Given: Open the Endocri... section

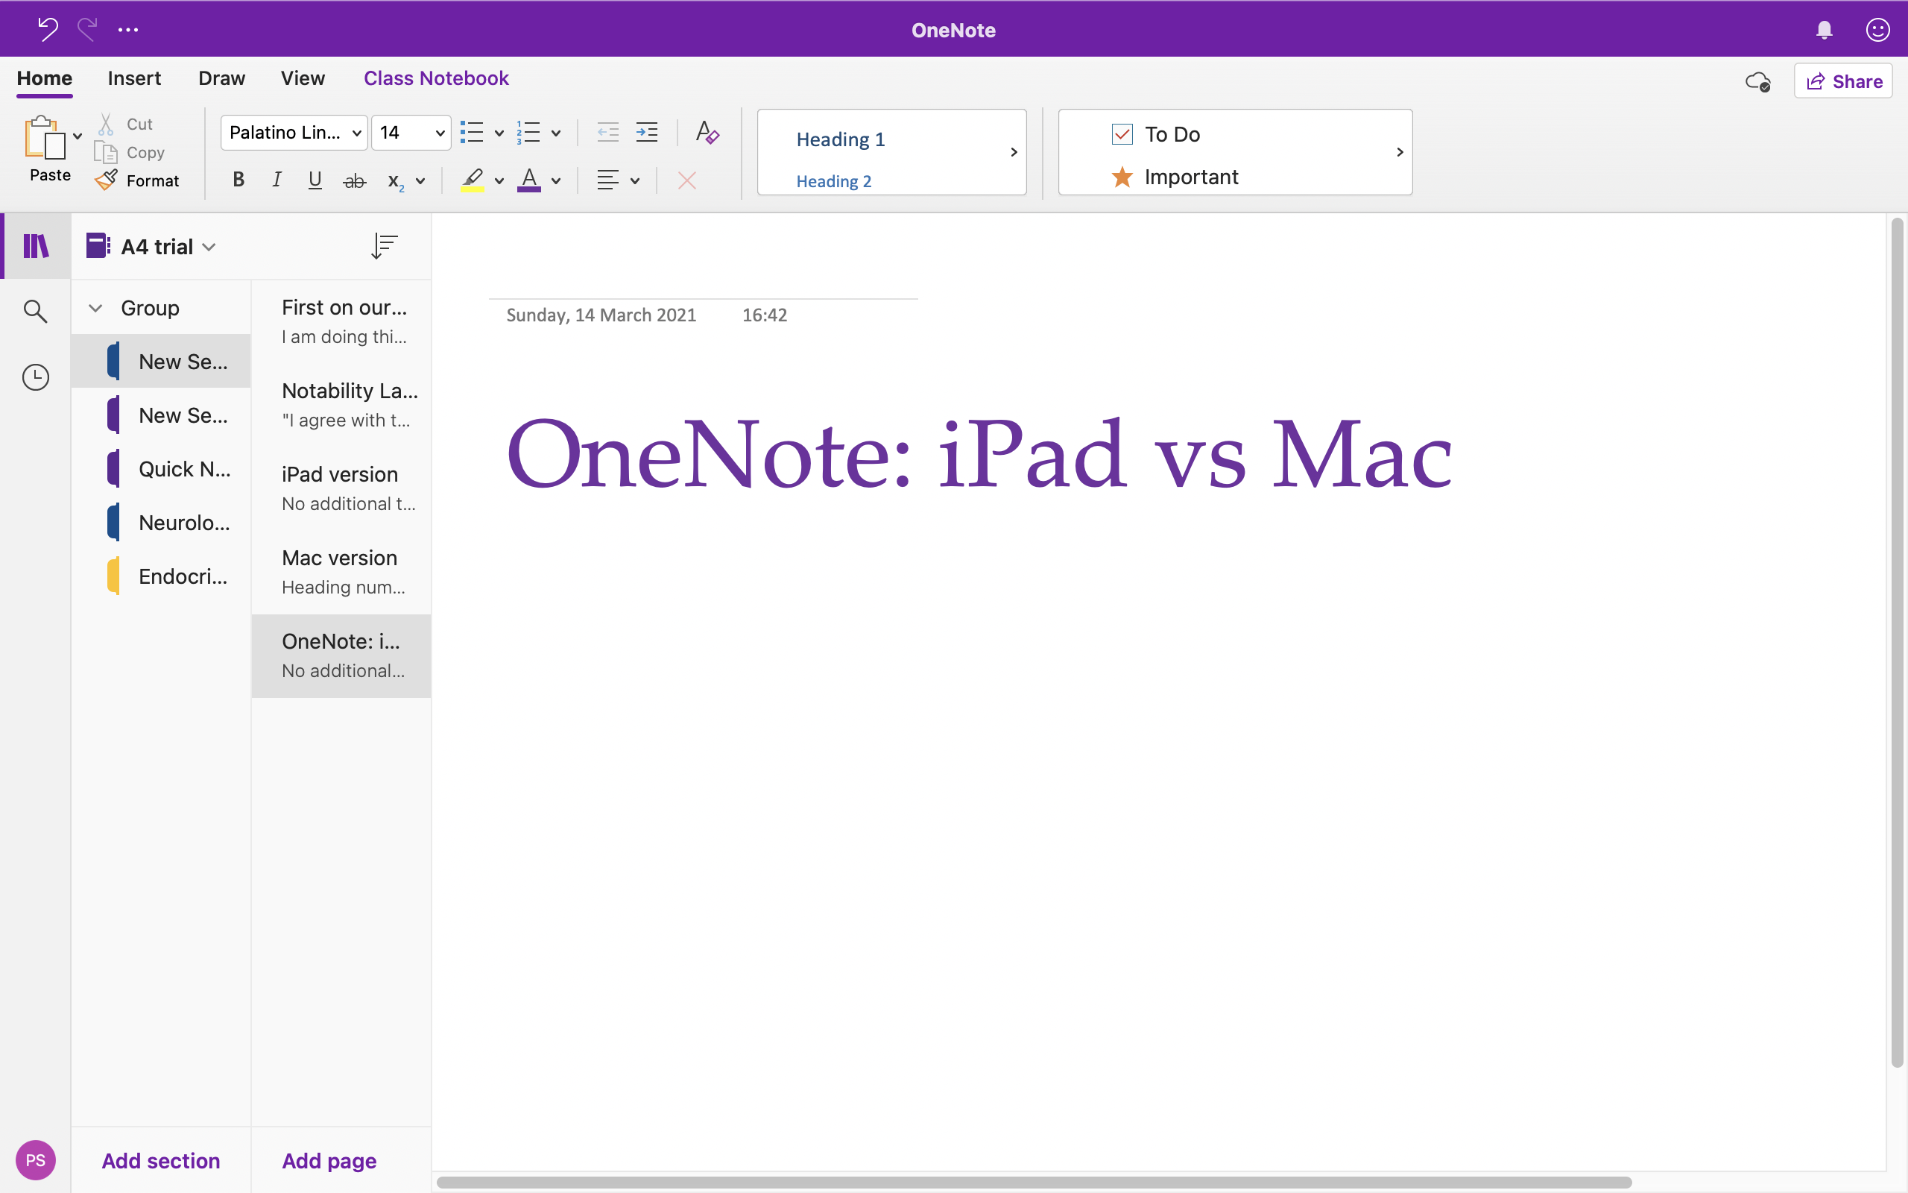Looking at the screenshot, I should click(161, 576).
